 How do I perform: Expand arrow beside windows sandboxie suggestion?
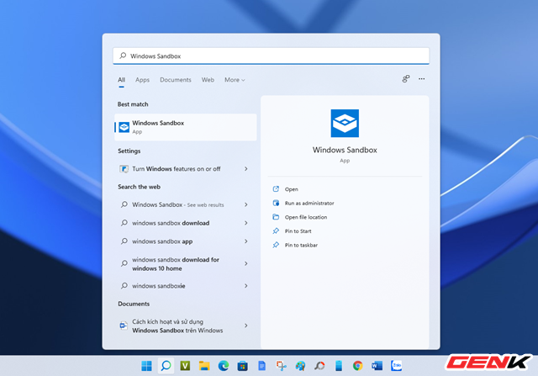click(246, 286)
